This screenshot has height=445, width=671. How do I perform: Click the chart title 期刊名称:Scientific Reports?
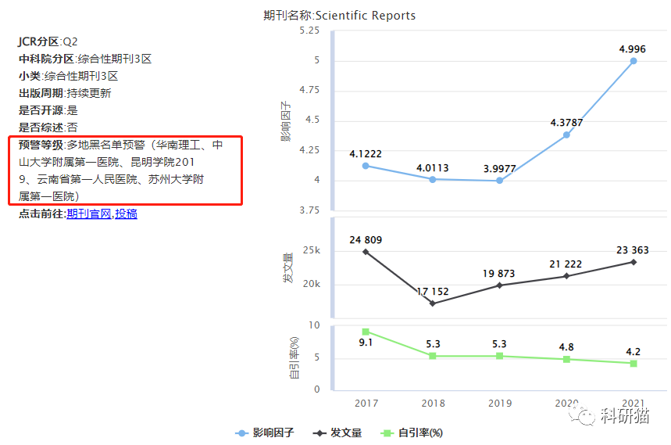pyautogui.click(x=339, y=16)
